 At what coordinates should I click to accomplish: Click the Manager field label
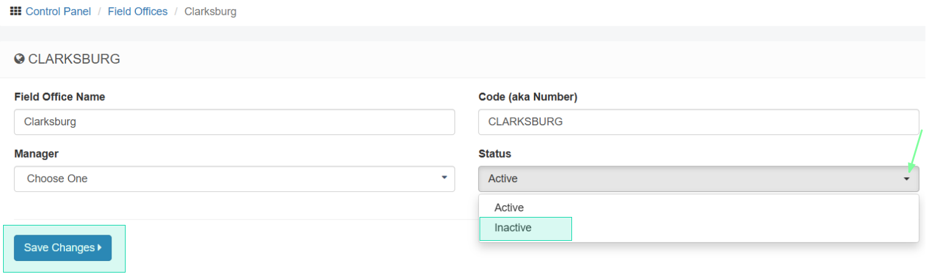(x=36, y=153)
